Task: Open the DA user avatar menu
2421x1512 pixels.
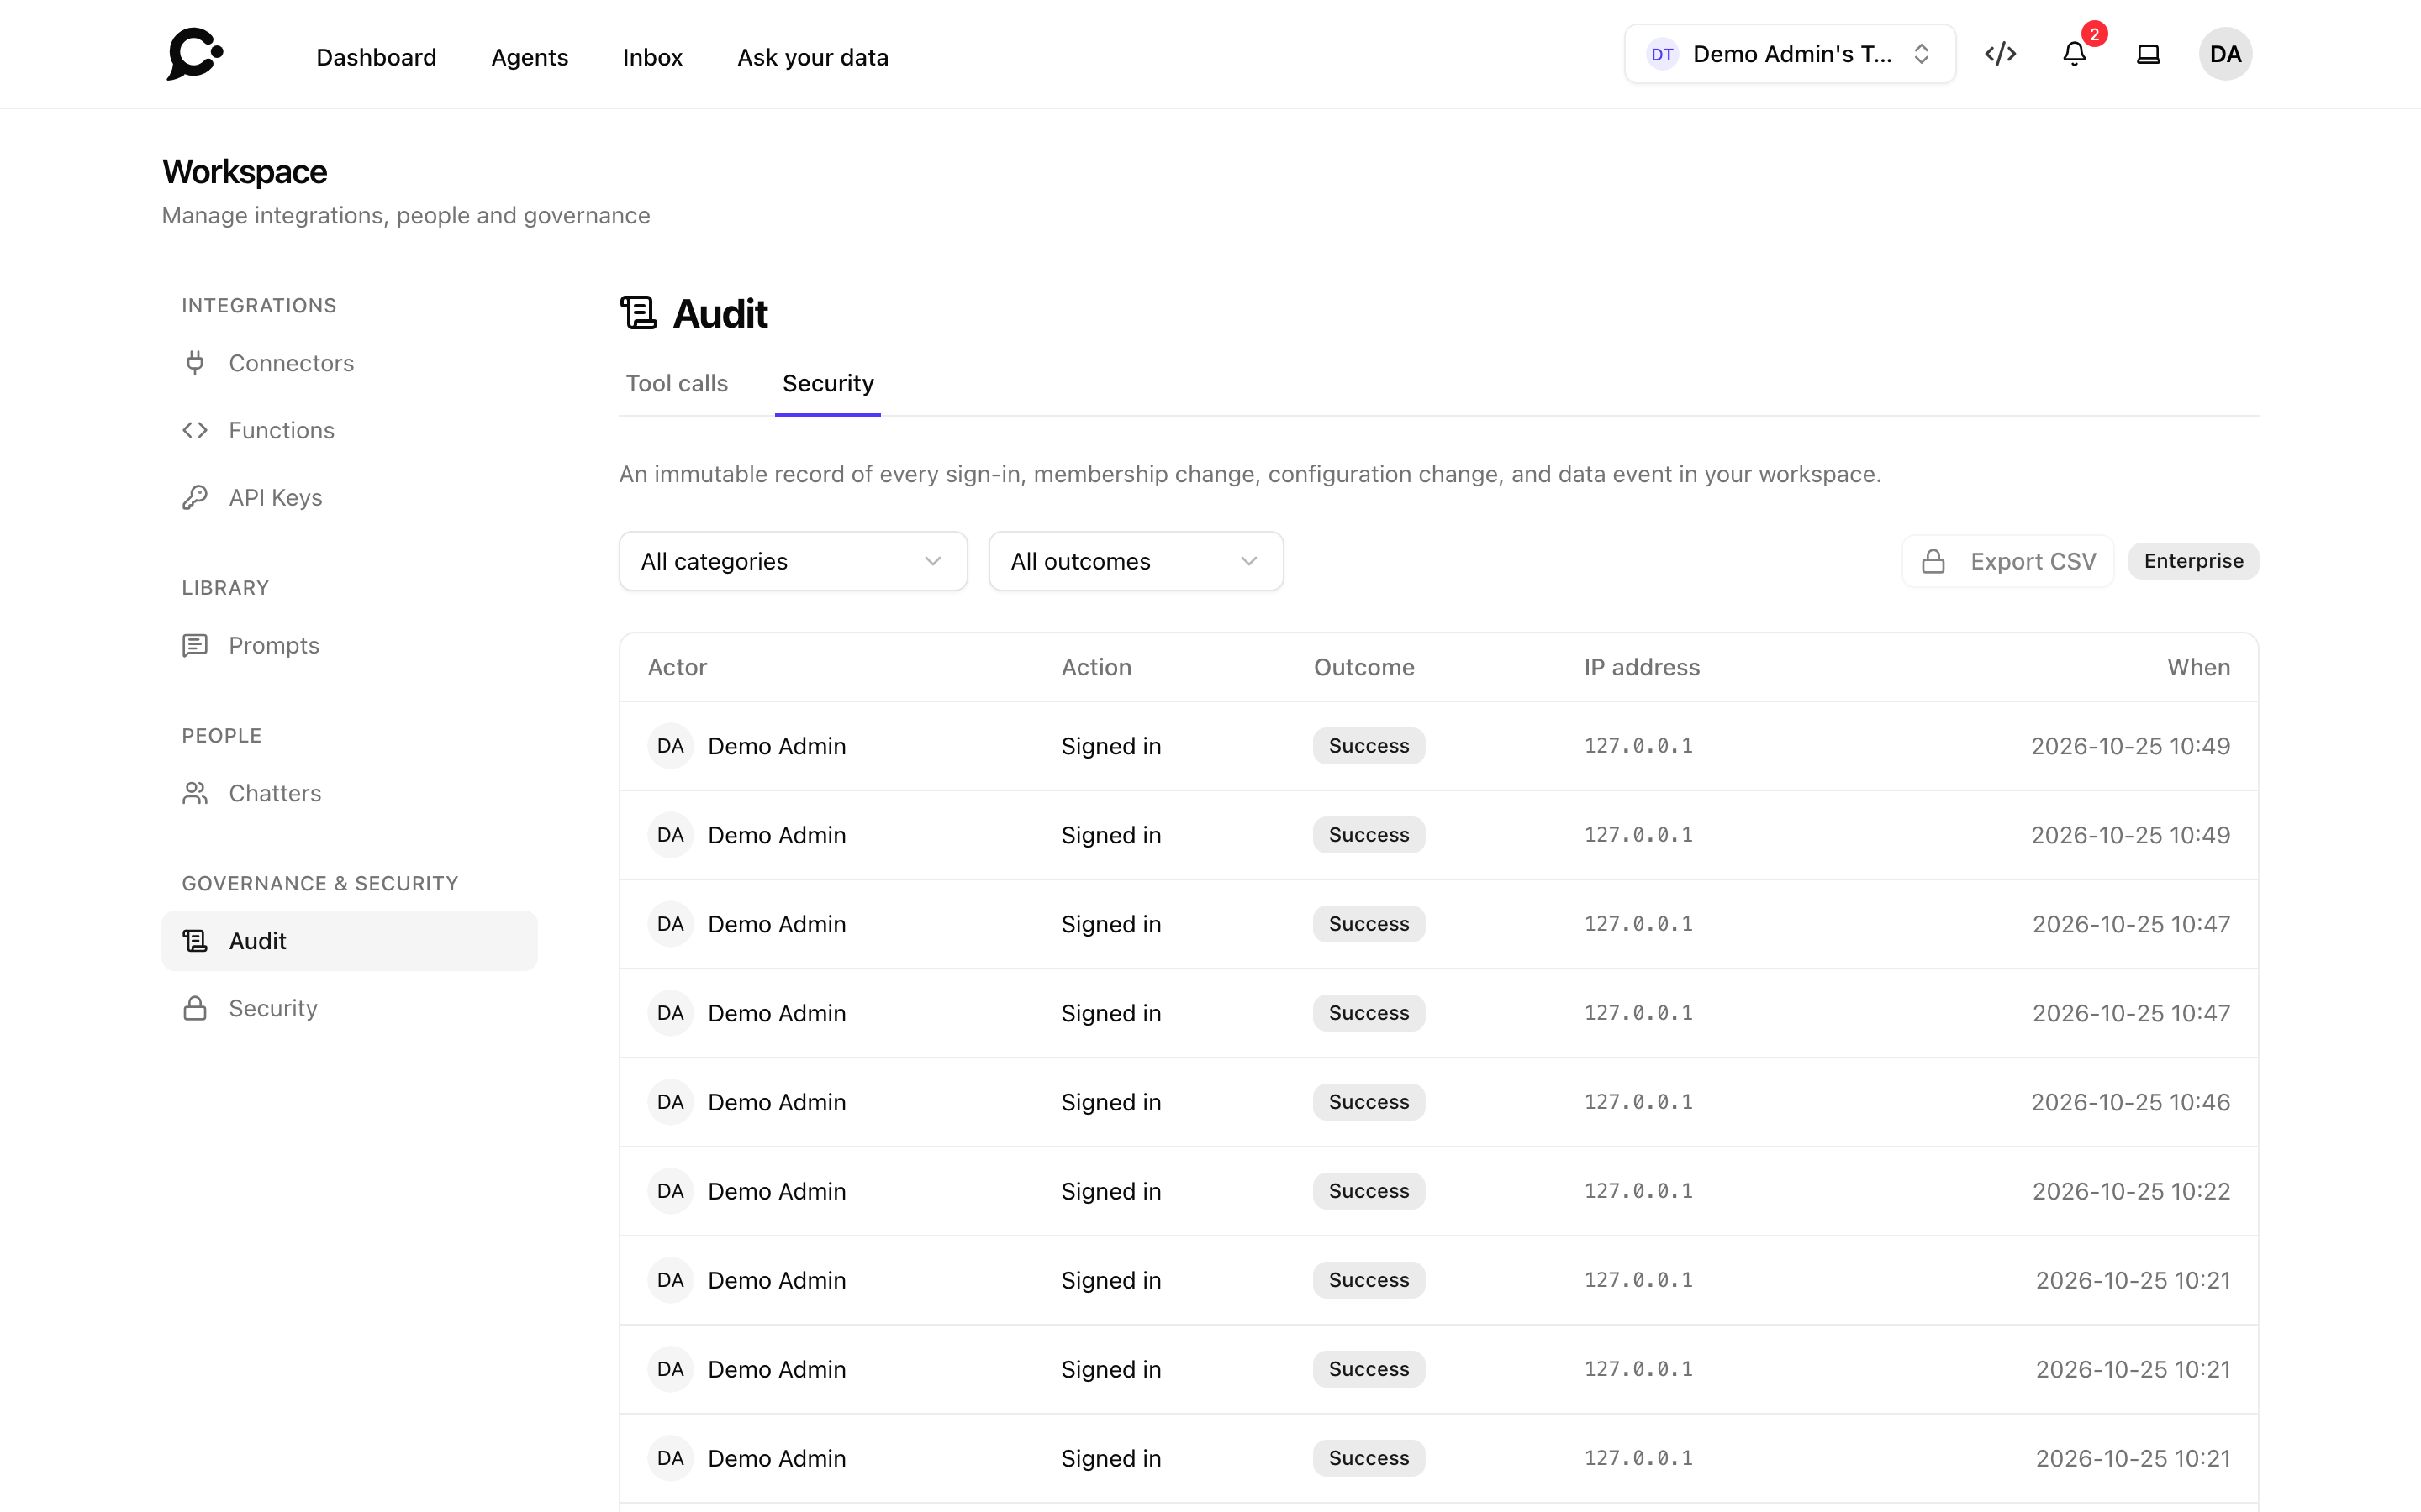Action: [2225, 54]
